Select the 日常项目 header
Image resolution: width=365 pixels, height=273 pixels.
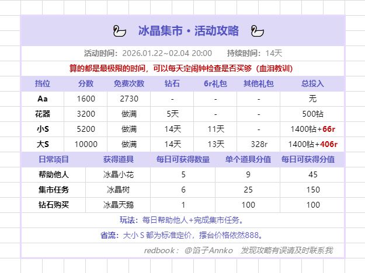[x=54, y=159]
